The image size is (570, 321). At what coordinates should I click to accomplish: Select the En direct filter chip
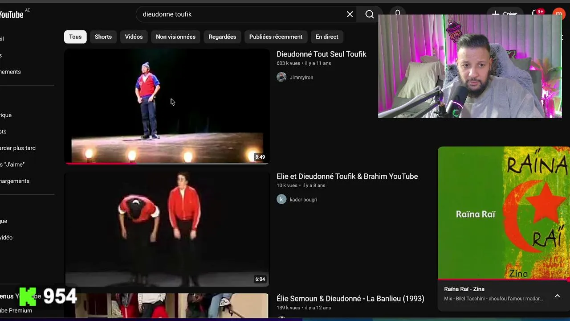327,37
